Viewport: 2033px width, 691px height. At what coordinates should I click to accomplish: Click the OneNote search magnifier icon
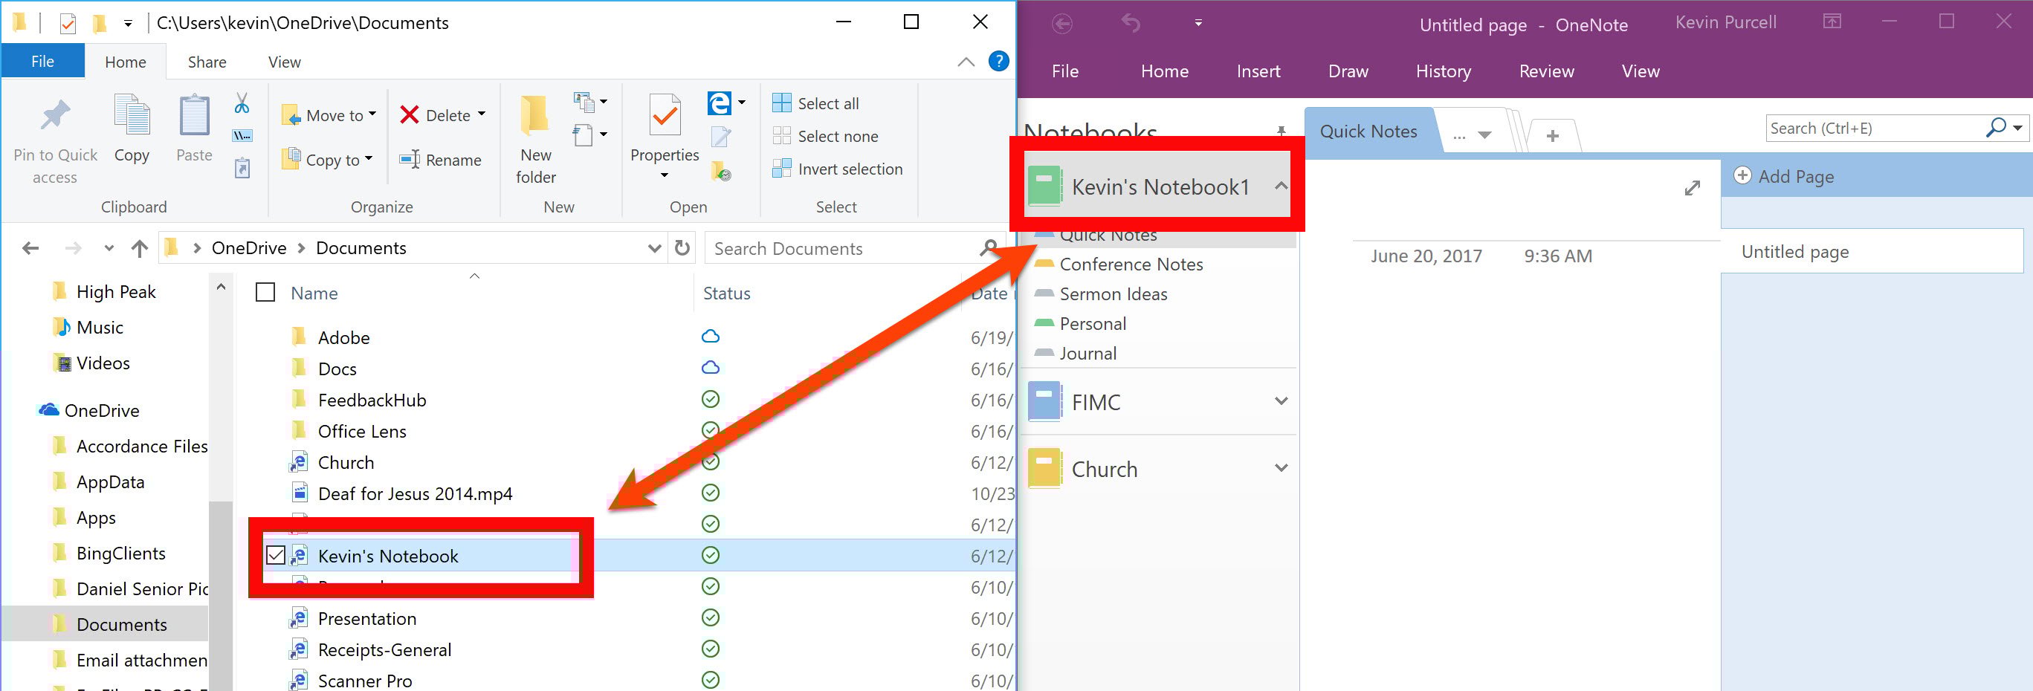pos(1995,127)
